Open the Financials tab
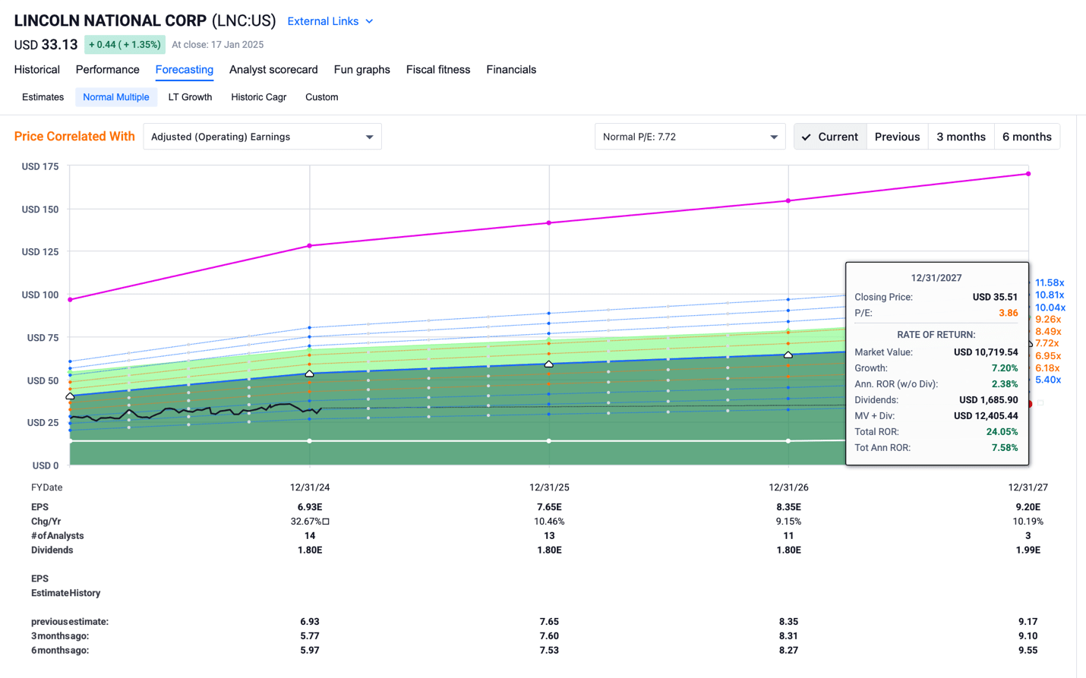Image resolution: width=1086 pixels, height=678 pixels. click(x=511, y=70)
